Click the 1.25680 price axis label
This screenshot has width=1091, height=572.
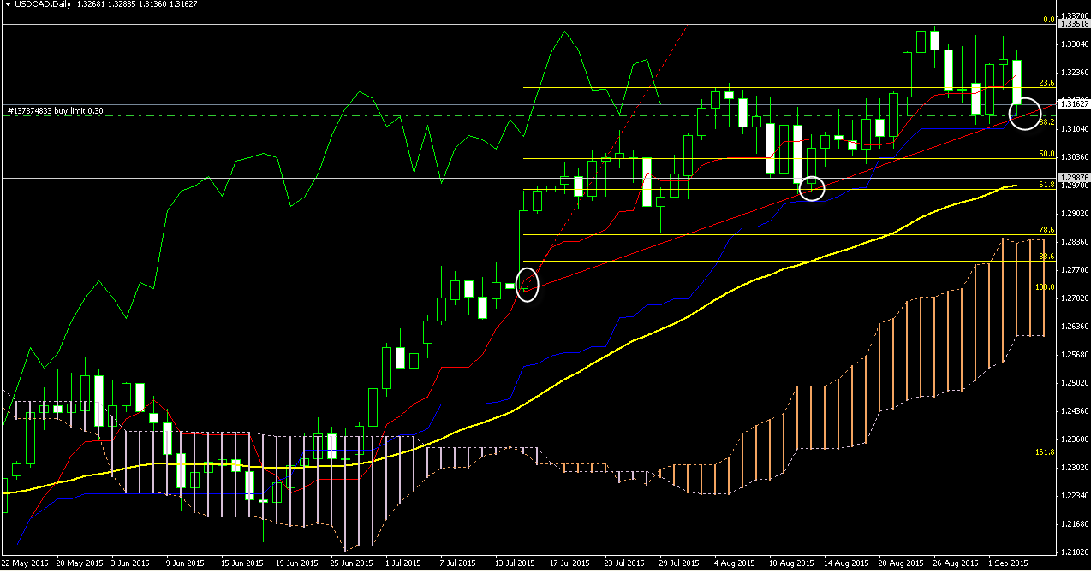1074,354
